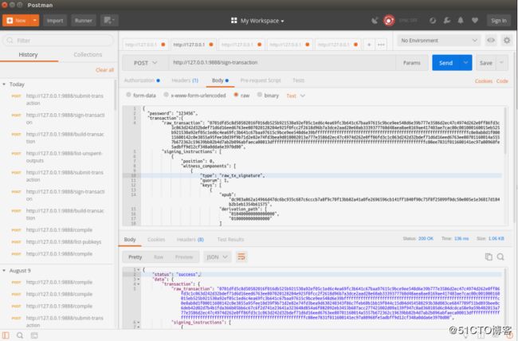Switch to the History tab
This screenshot has height=341, width=518.
pyautogui.click(x=28, y=54)
